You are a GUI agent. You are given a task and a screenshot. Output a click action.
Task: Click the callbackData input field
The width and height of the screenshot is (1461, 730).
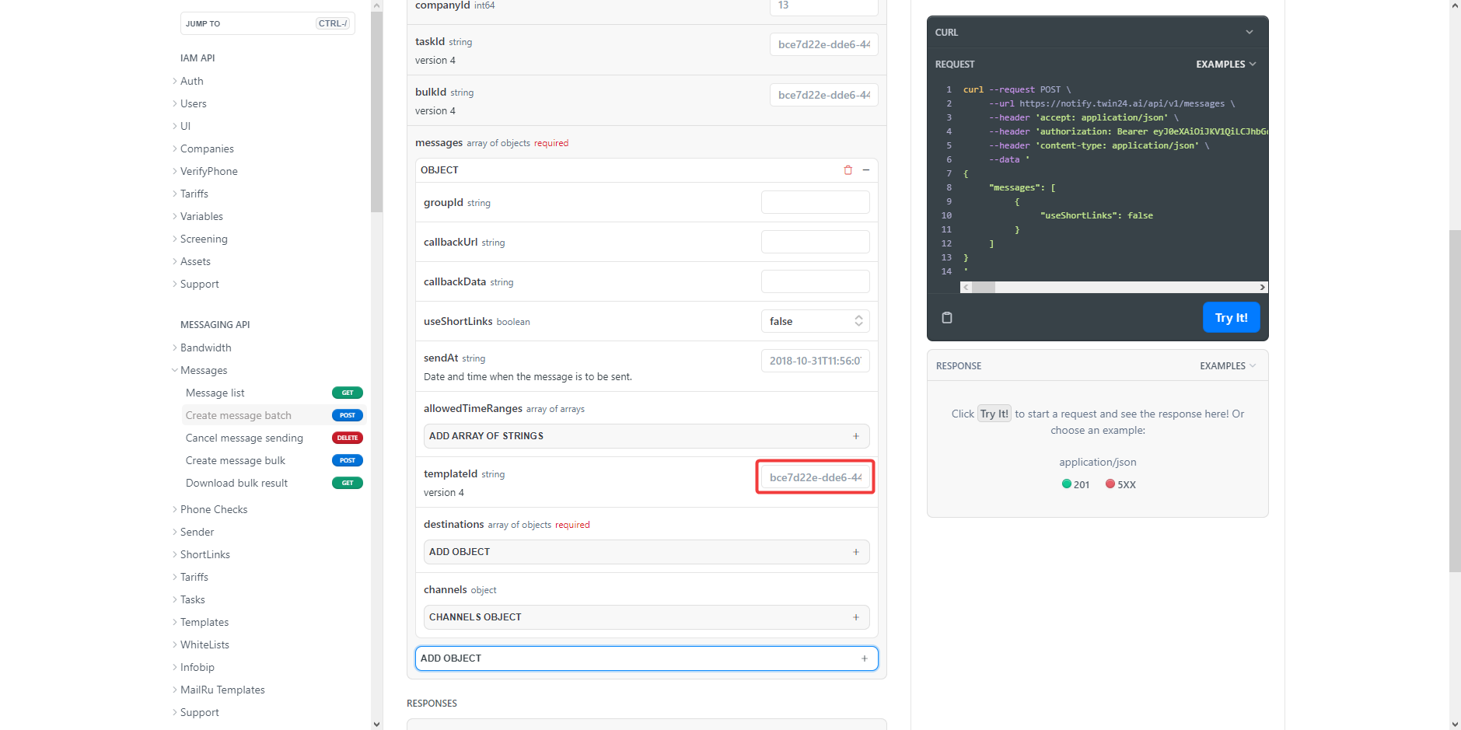(815, 281)
